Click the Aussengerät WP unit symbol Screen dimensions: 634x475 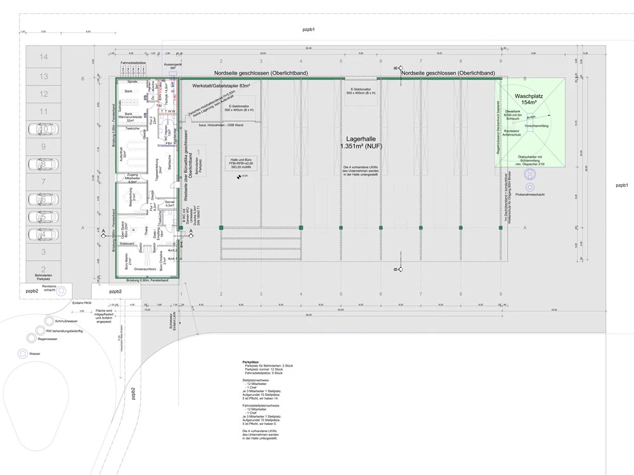tap(172, 73)
